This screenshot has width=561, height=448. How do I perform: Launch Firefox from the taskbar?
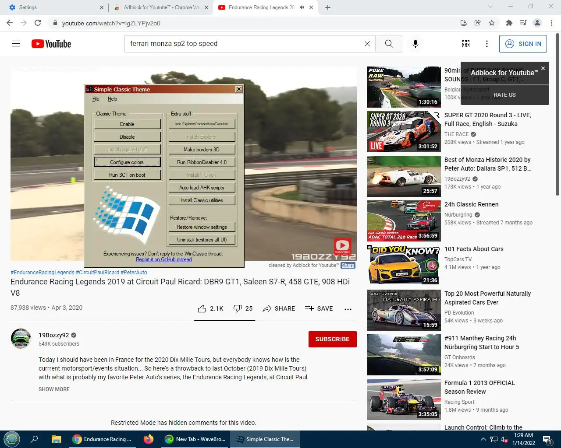(x=149, y=439)
